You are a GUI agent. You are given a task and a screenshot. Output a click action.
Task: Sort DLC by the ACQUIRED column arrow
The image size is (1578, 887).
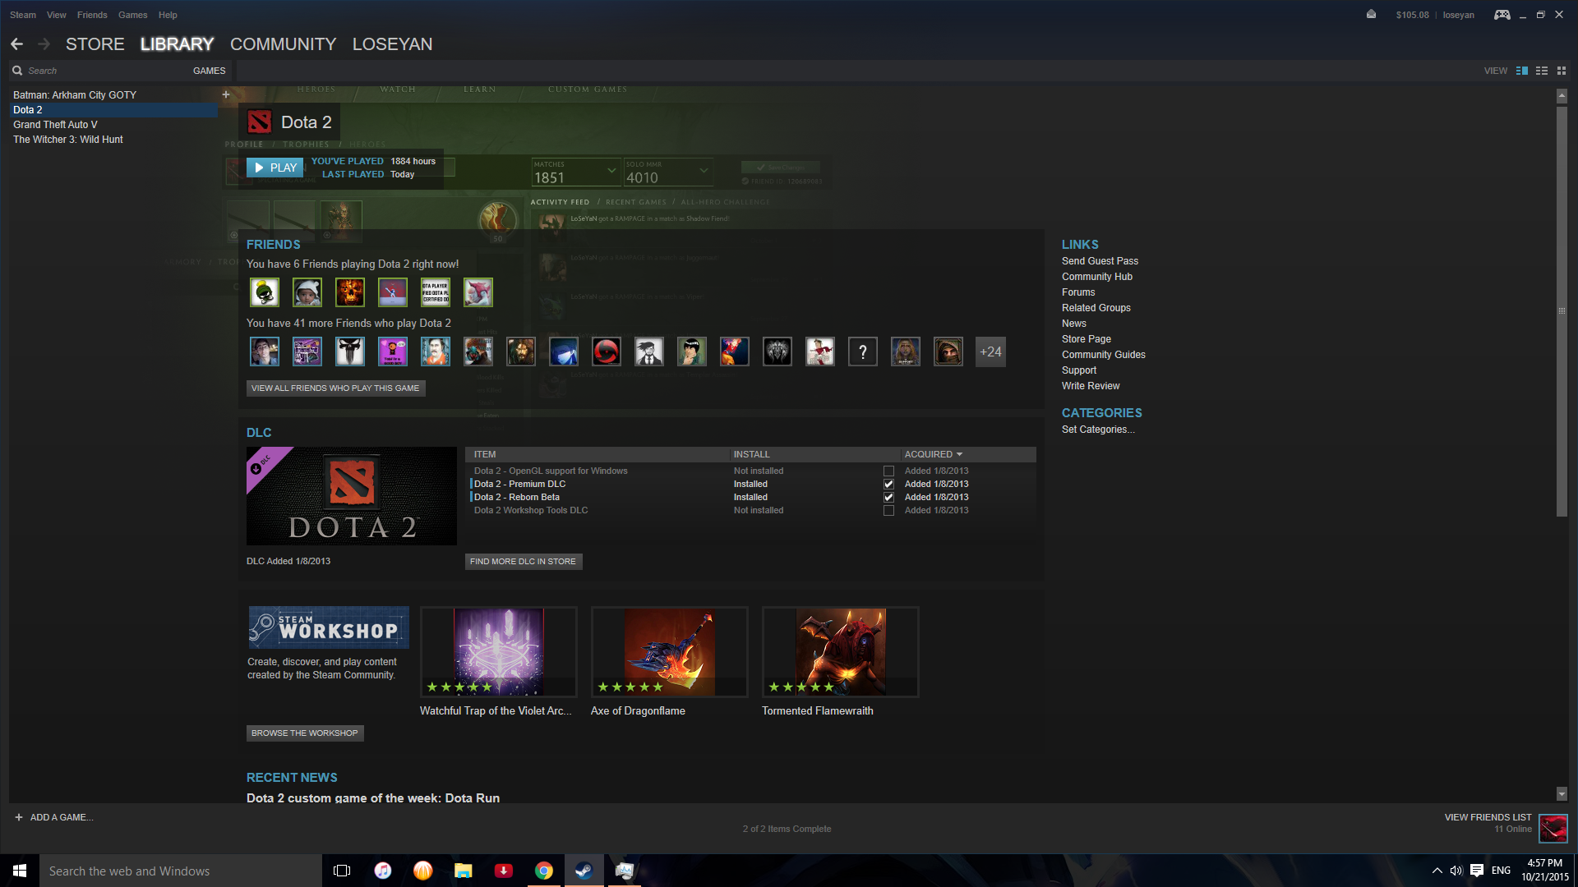pos(959,454)
